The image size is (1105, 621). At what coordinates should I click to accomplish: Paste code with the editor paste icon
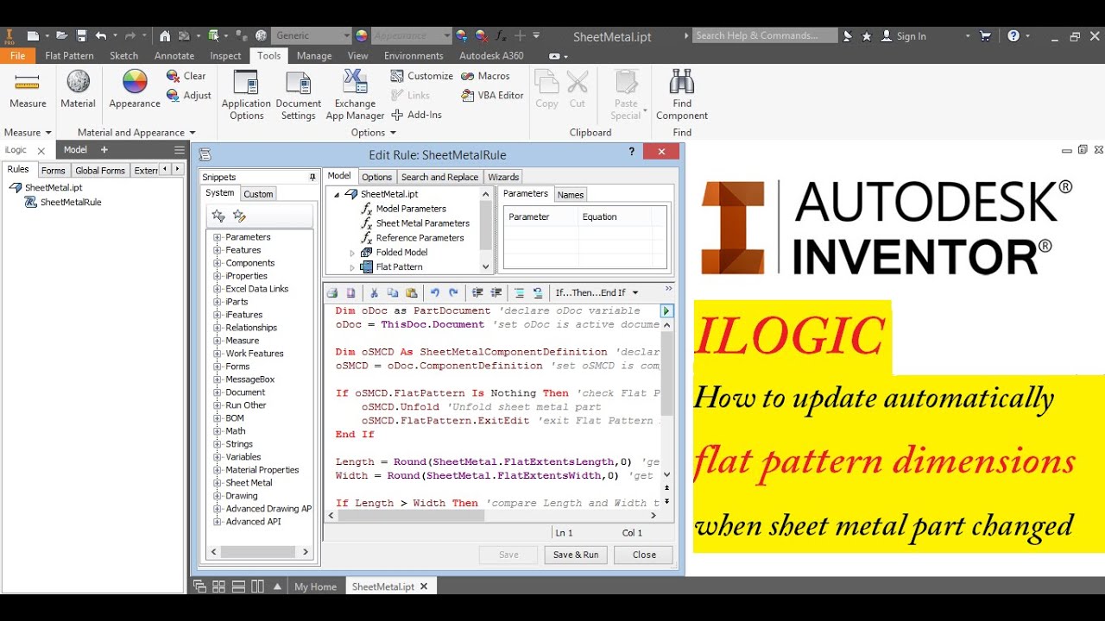412,292
